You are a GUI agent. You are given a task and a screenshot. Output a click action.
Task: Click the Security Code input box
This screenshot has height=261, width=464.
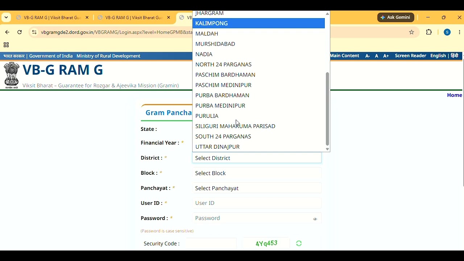tap(211, 244)
